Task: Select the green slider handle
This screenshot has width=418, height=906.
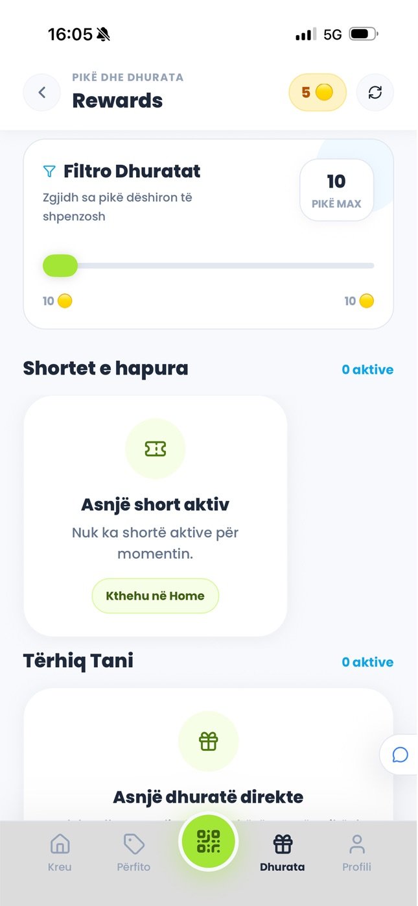Action: coord(60,265)
